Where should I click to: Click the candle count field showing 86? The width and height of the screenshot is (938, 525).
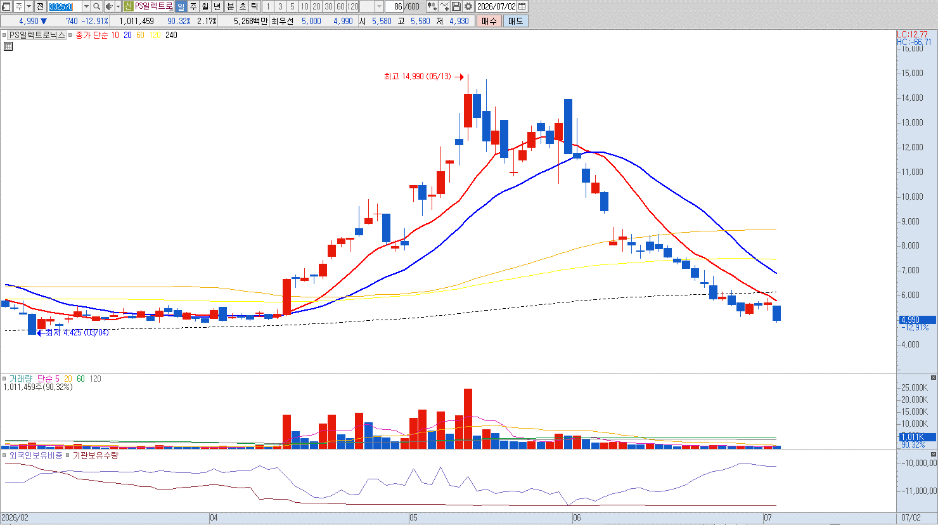[394, 6]
